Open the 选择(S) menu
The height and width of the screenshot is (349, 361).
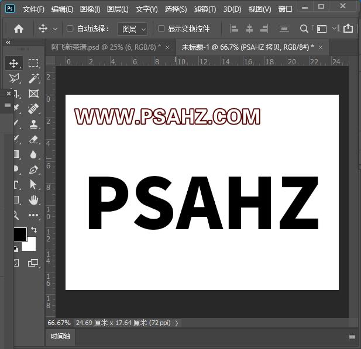176,9
